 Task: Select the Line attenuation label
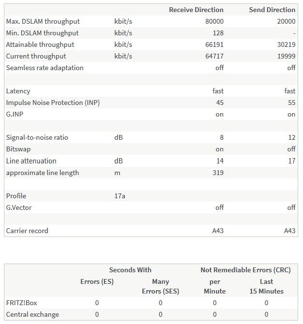(31, 161)
